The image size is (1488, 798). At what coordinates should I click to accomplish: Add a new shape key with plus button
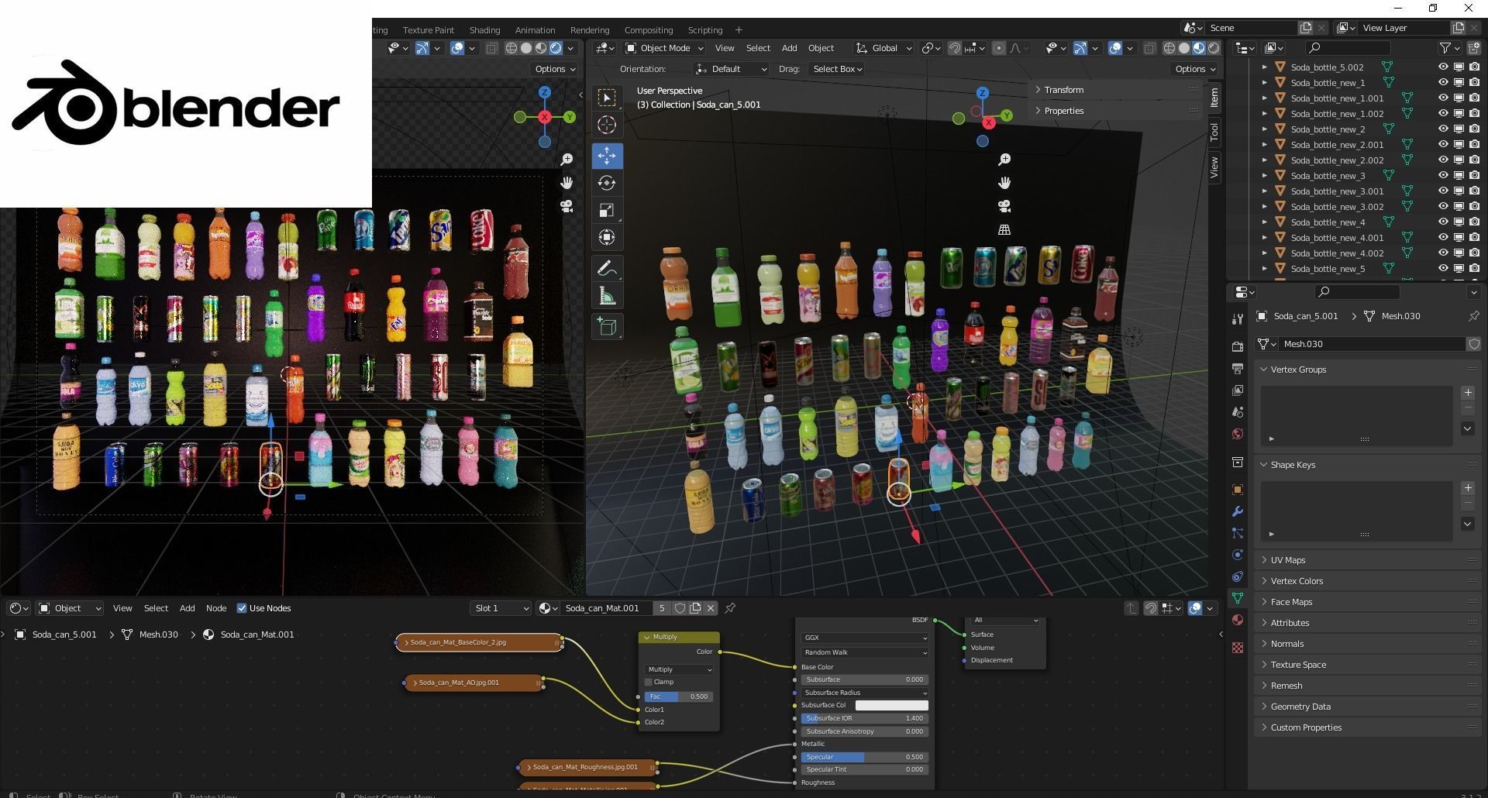[1467, 488]
